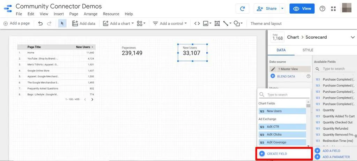The width and height of the screenshot is (357, 161).
Task: Click the metric list scrollbar up arrow
Action: pyautogui.click(x=308, y=102)
